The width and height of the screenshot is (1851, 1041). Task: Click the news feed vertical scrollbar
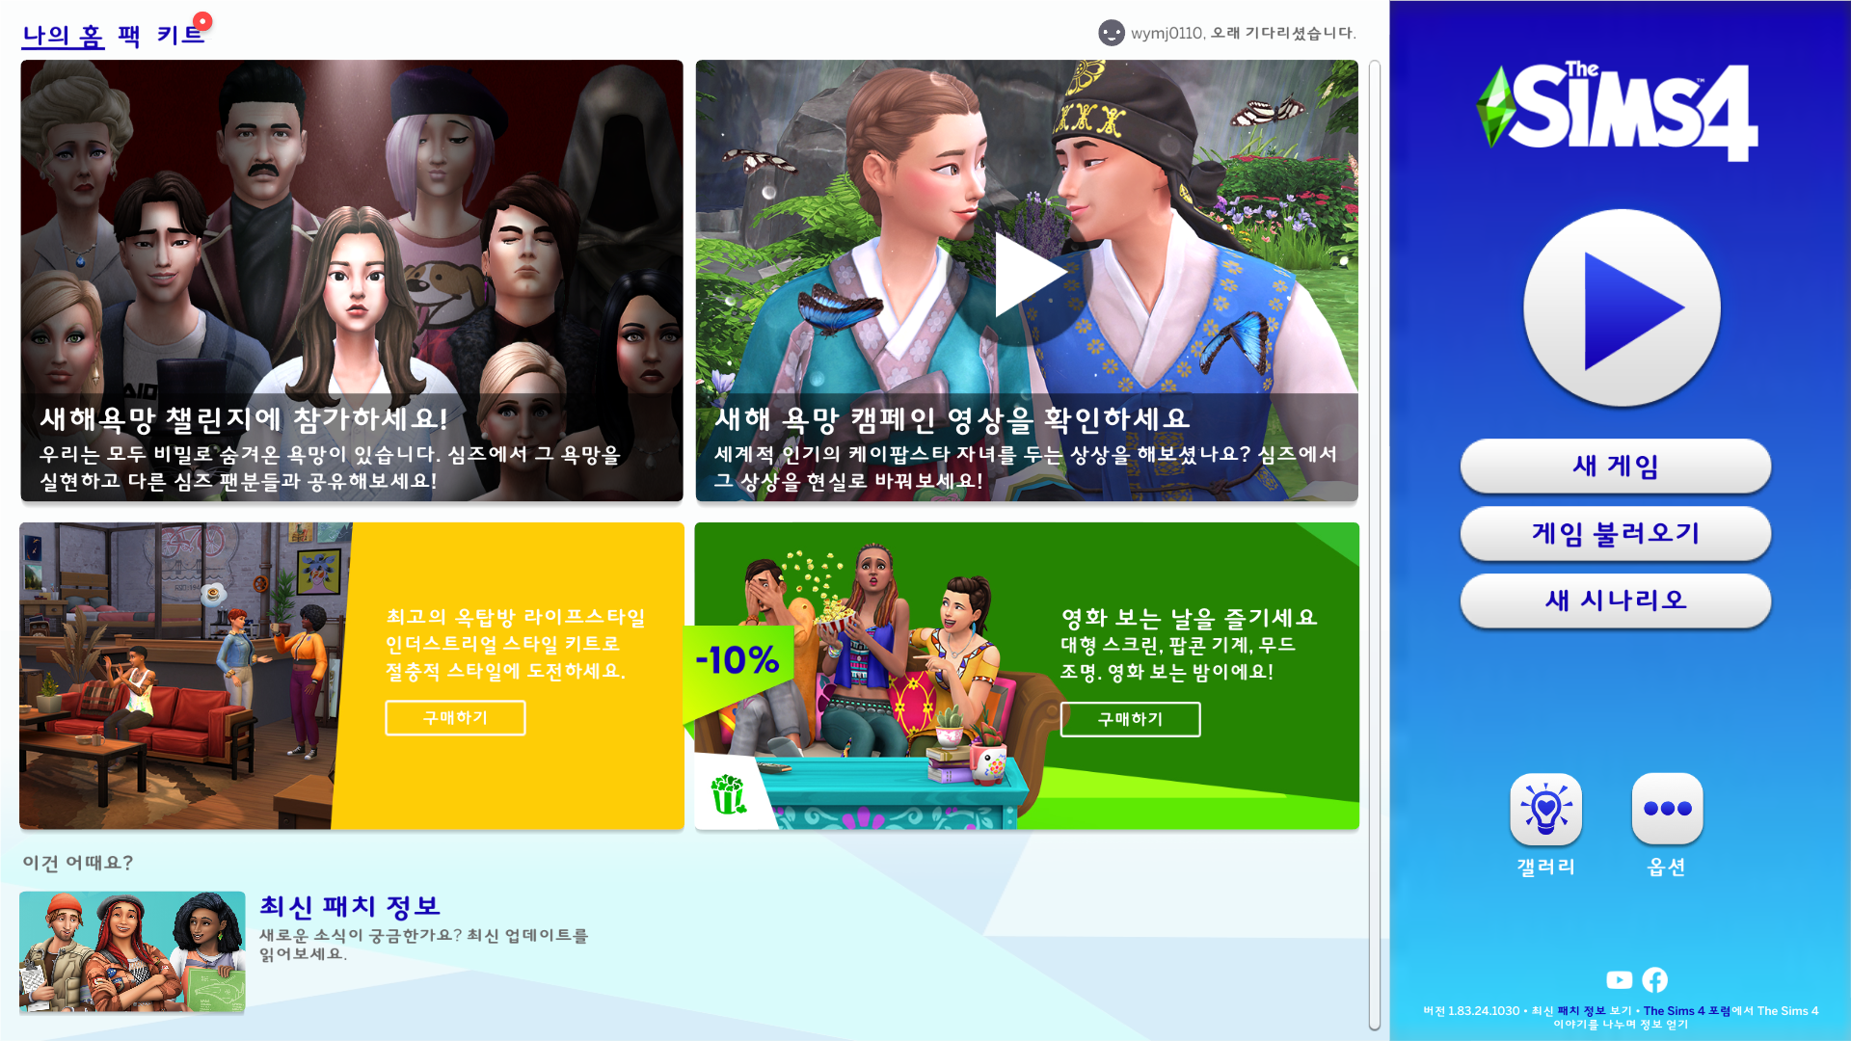tap(1374, 545)
